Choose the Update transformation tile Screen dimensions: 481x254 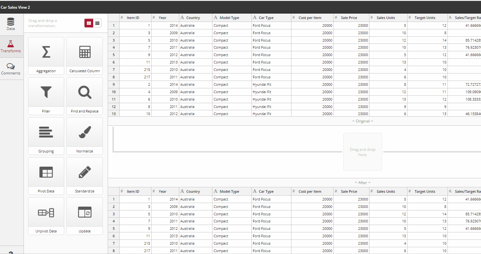[84, 216]
